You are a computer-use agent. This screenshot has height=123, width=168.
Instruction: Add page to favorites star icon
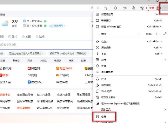(x=106, y=8)
